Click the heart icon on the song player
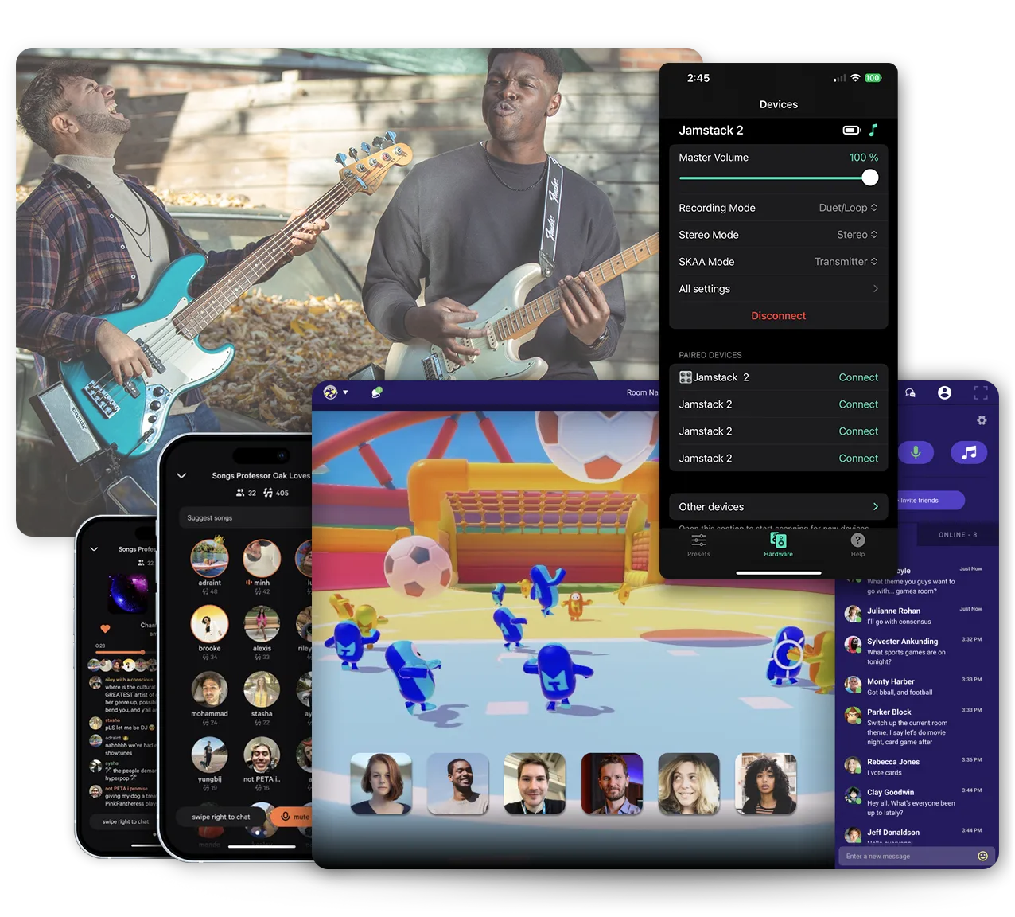This screenshot has height=917, width=1015. (105, 629)
